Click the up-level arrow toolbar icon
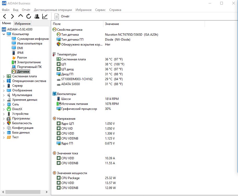The height and width of the screenshot is (196, 238). (x=21, y=16)
